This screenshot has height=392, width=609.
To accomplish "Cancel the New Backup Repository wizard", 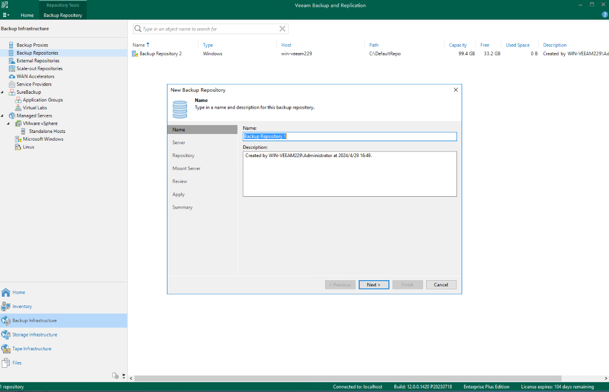I will tap(441, 285).
